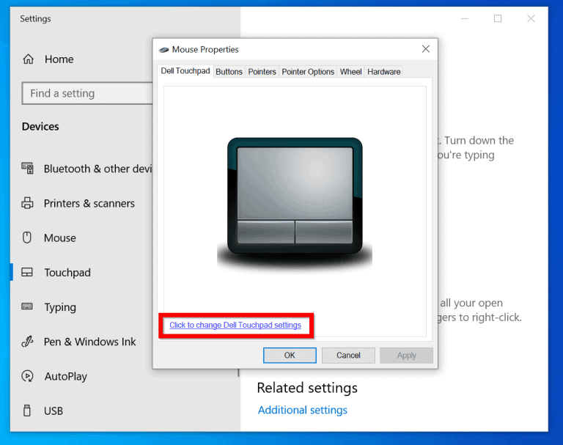Click the Typing keyboard icon
Screen dimensions: 563x445
tap(27, 306)
